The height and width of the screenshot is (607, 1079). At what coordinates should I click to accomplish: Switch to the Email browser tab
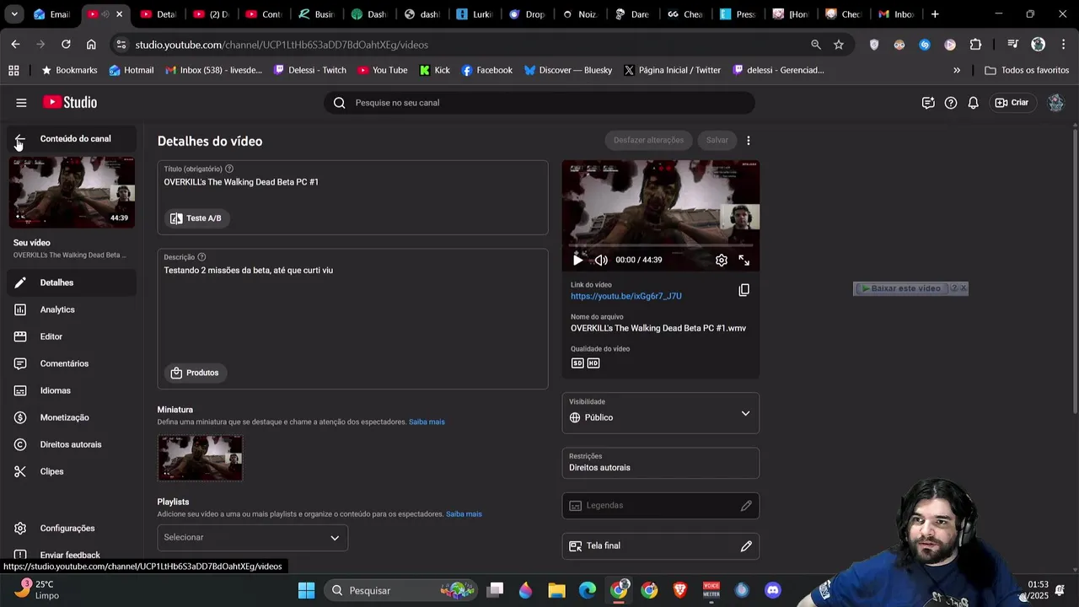(x=52, y=14)
